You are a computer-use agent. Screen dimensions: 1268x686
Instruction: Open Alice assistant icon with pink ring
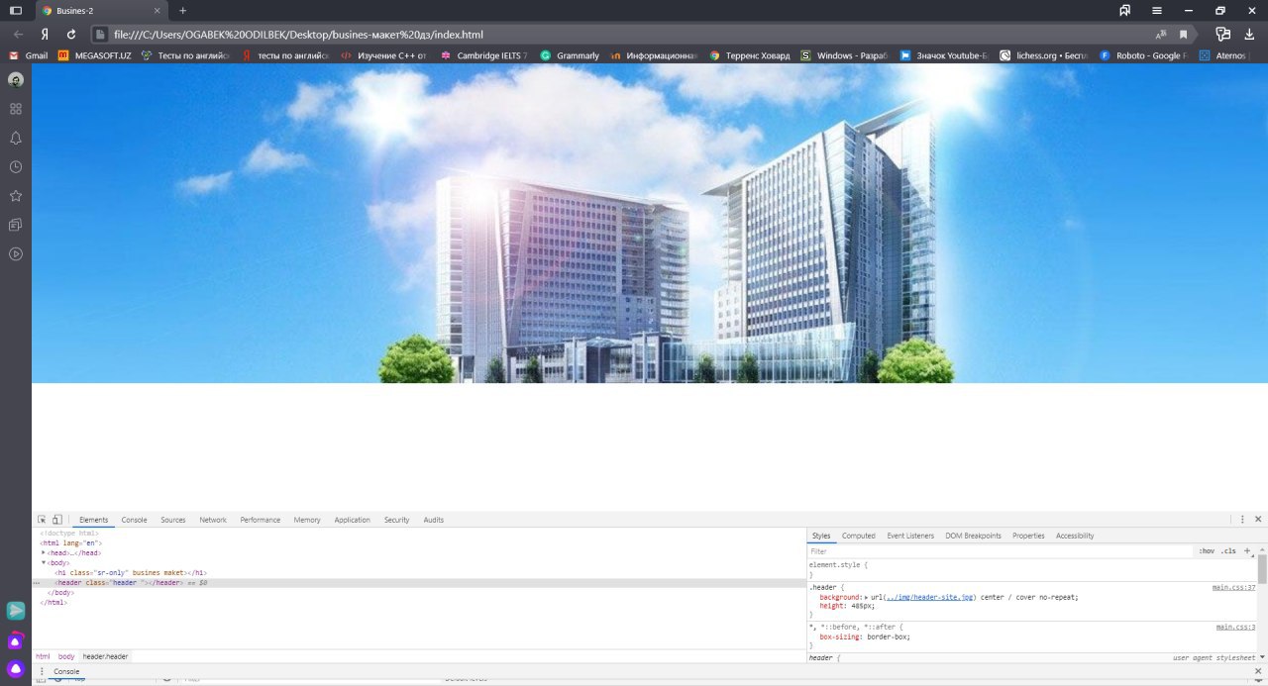coord(16,640)
